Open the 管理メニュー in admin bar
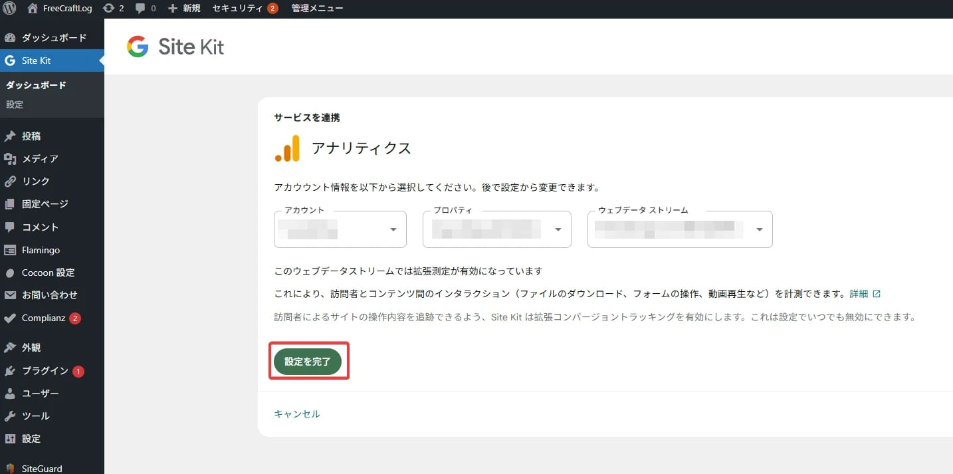Image resolution: width=953 pixels, height=474 pixels. coord(316,8)
